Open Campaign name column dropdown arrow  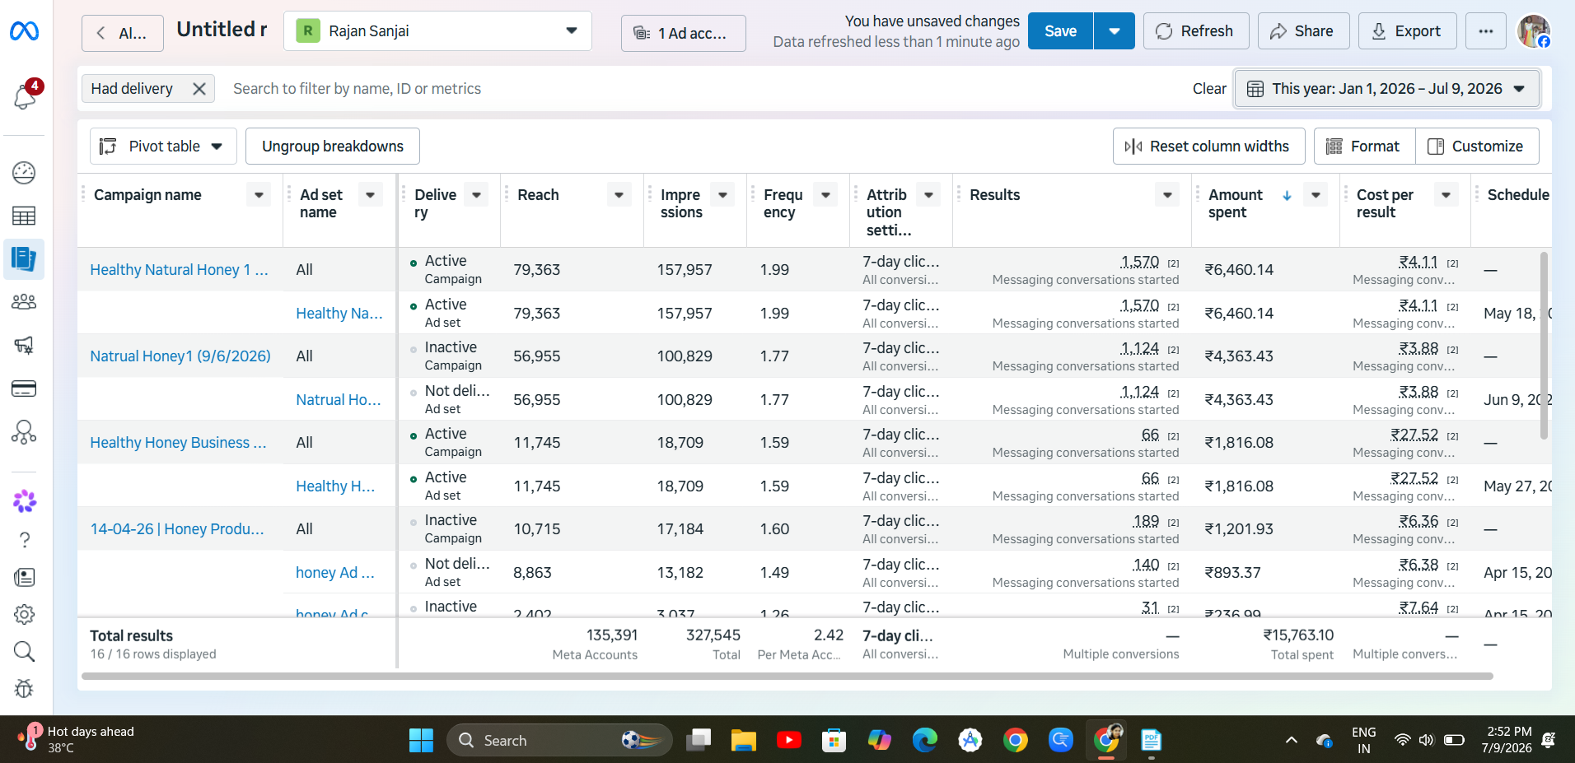[259, 195]
